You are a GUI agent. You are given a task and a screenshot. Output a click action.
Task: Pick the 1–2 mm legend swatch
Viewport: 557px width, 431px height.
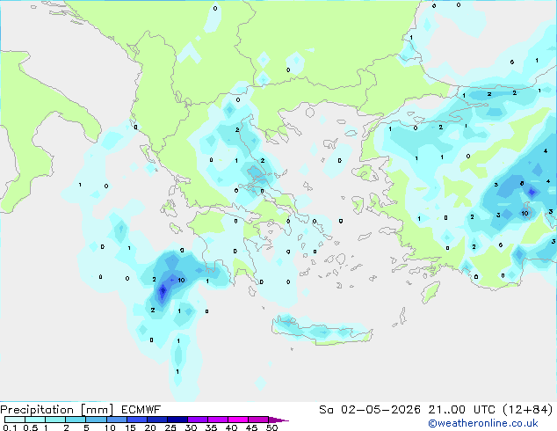point(55,420)
